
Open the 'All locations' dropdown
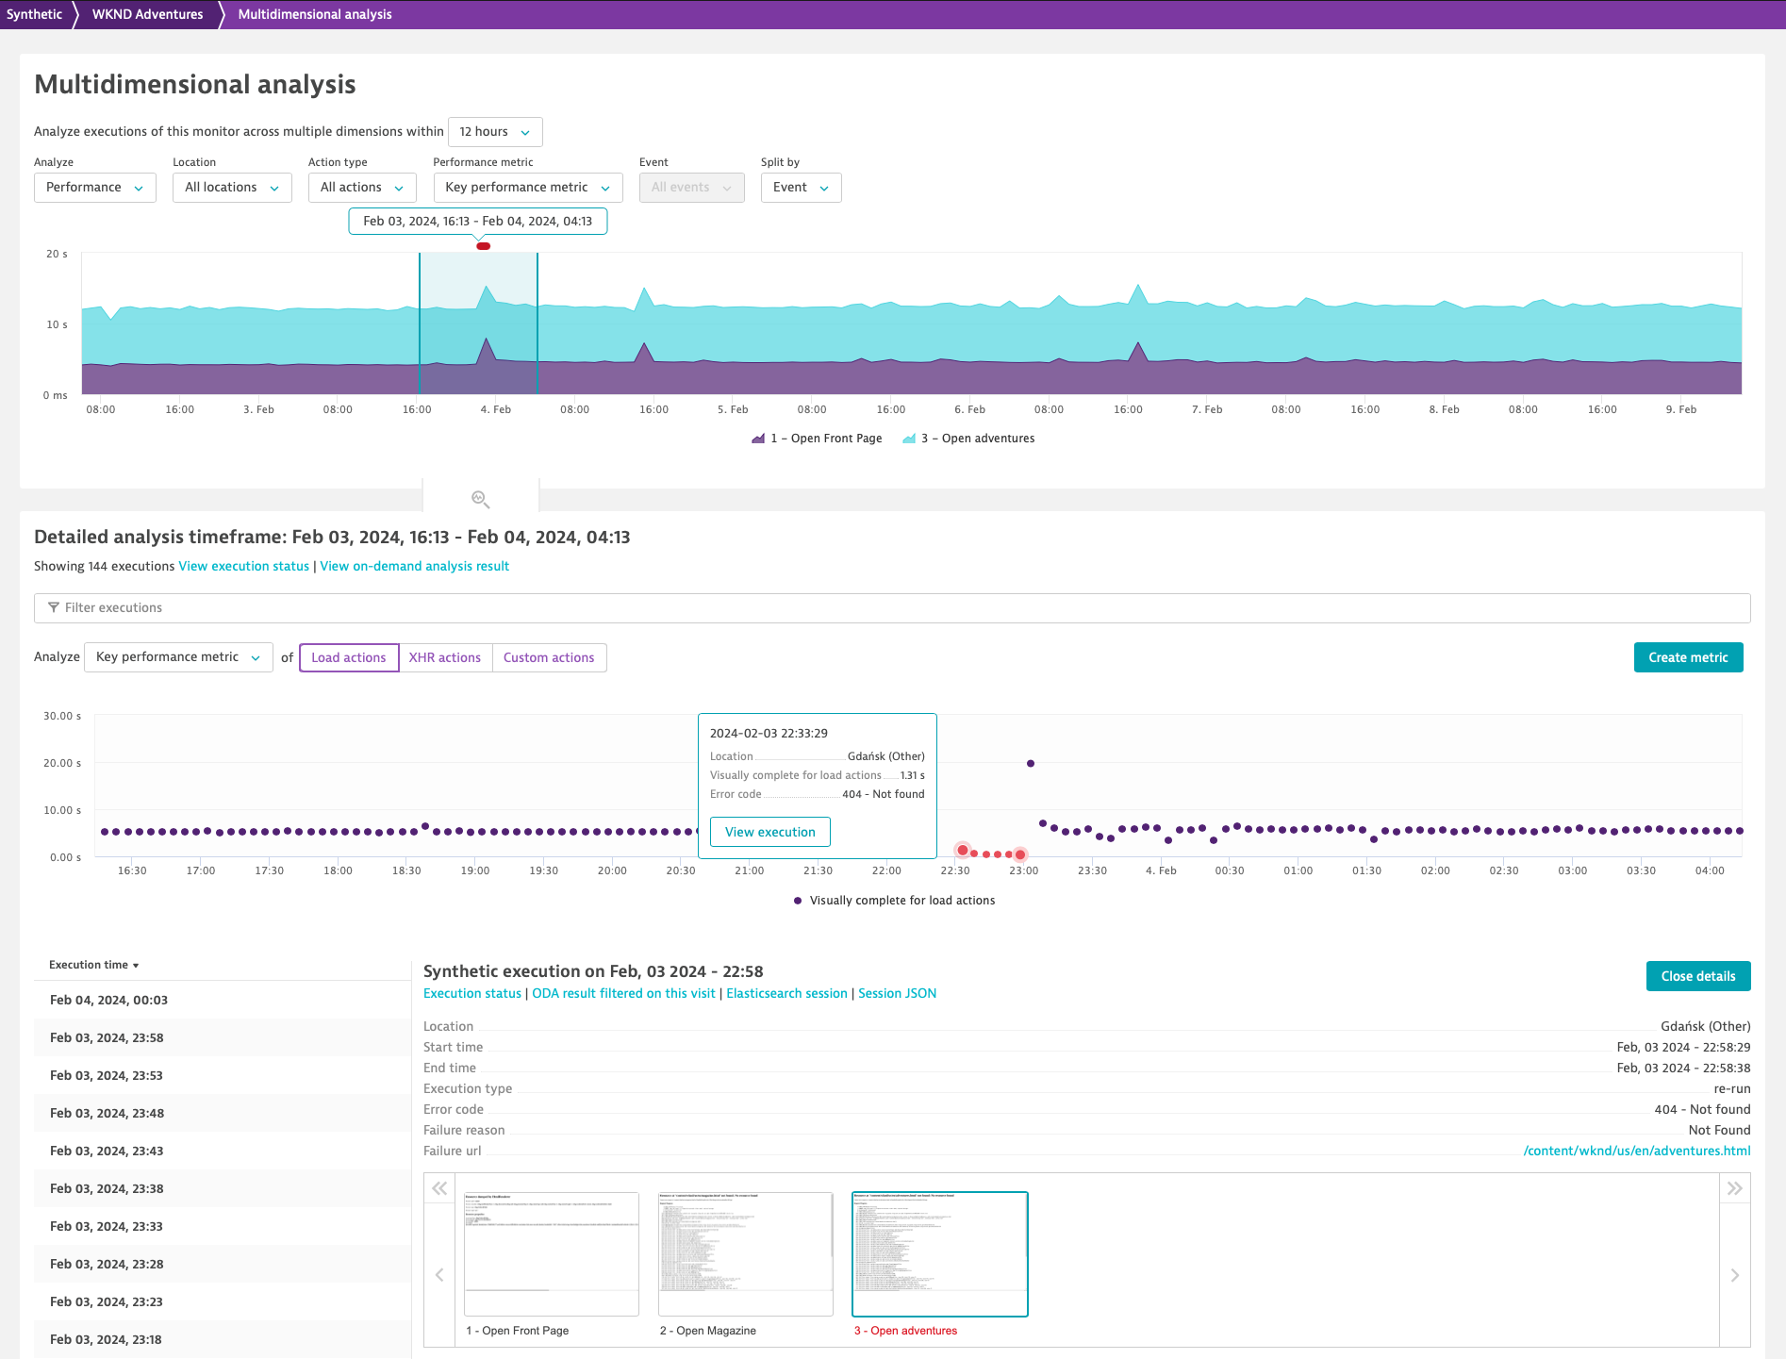[x=231, y=187]
